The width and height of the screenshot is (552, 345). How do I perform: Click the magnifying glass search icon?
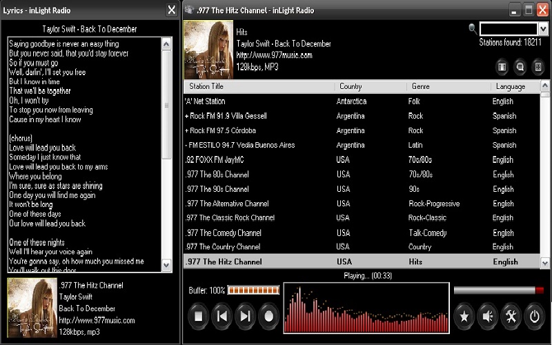click(x=473, y=28)
